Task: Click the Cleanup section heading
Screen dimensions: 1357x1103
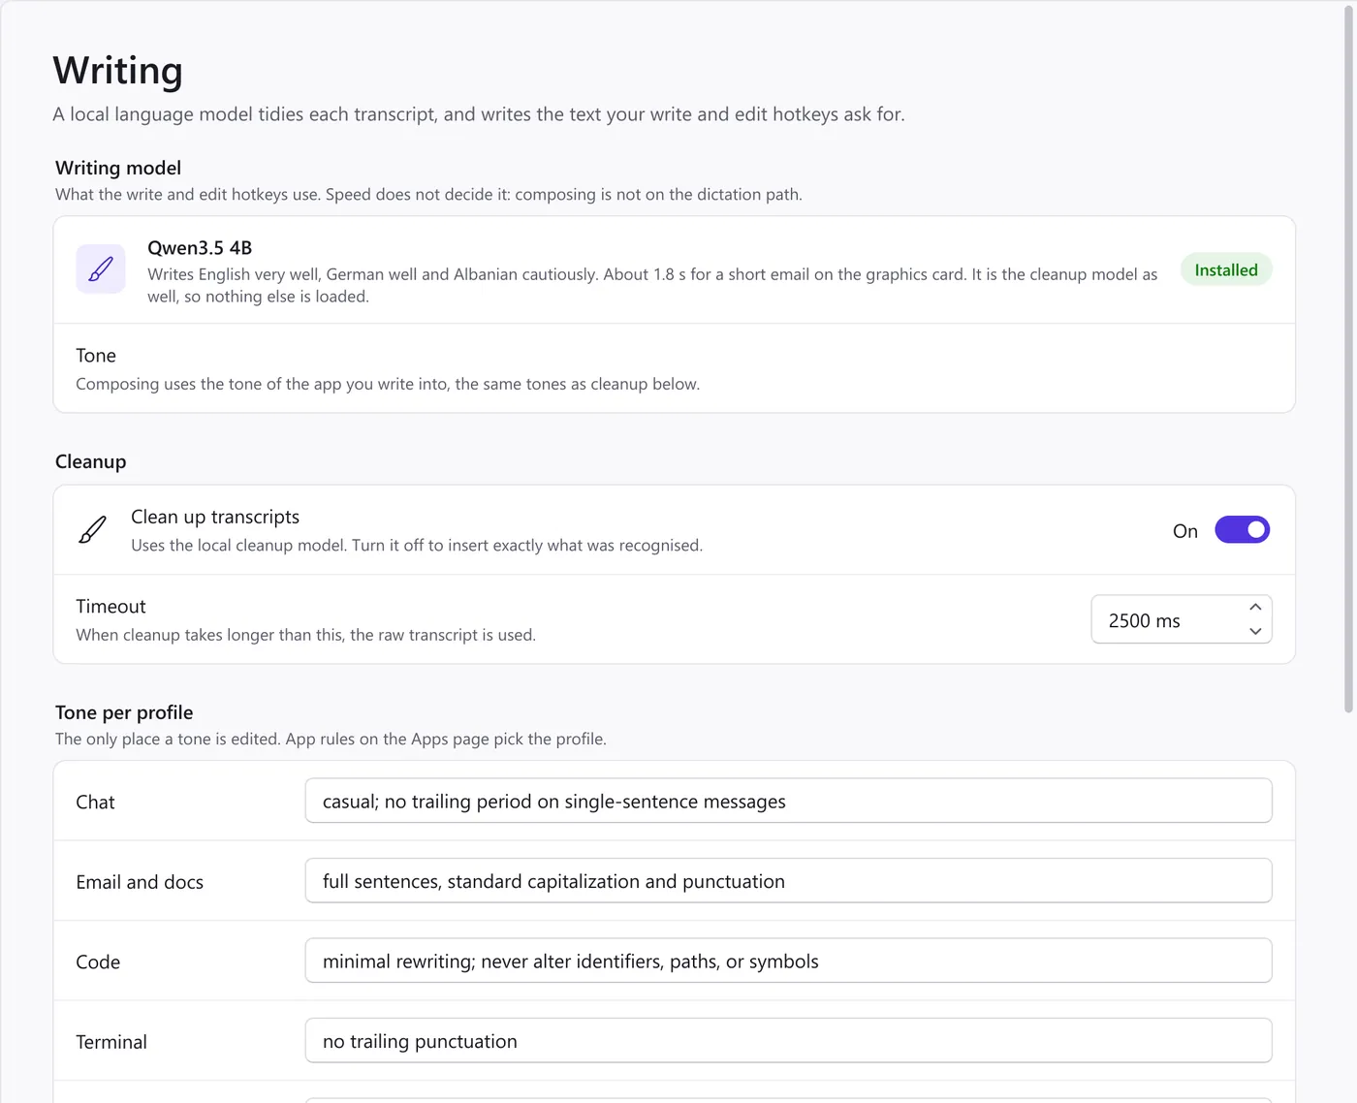Action: [91, 461]
